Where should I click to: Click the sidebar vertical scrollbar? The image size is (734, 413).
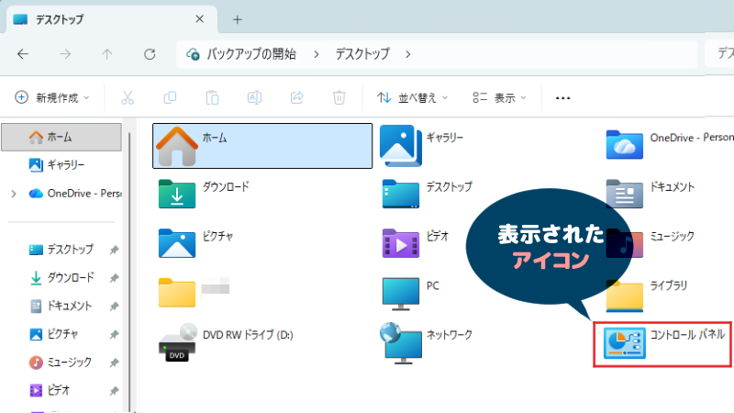point(129,272)
